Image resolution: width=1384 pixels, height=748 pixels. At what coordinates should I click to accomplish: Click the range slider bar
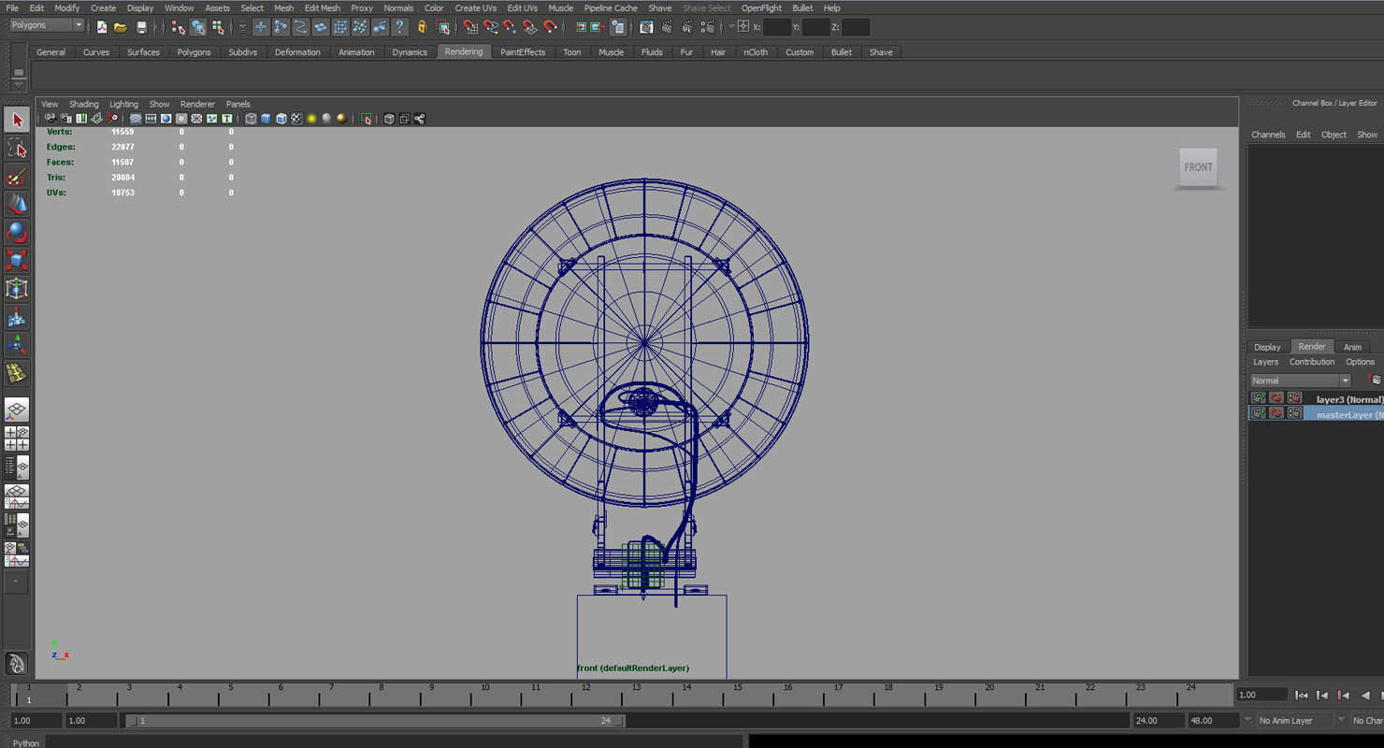pyautogui.click(x=375, y=721)
